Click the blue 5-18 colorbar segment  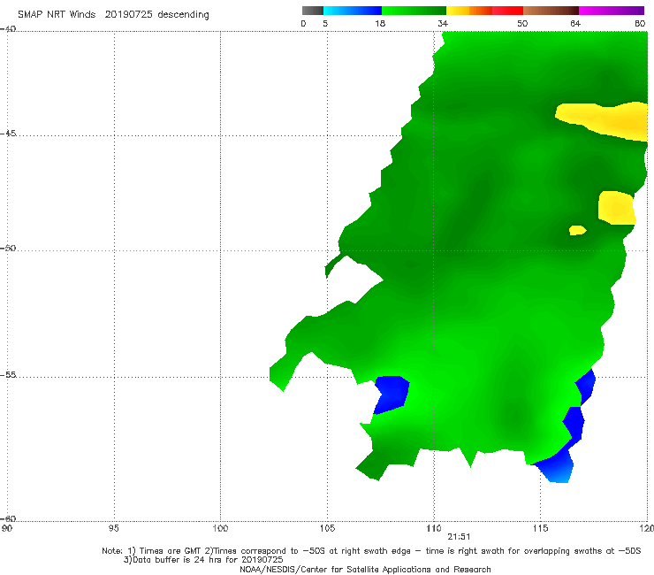click(x=353, y=11)
